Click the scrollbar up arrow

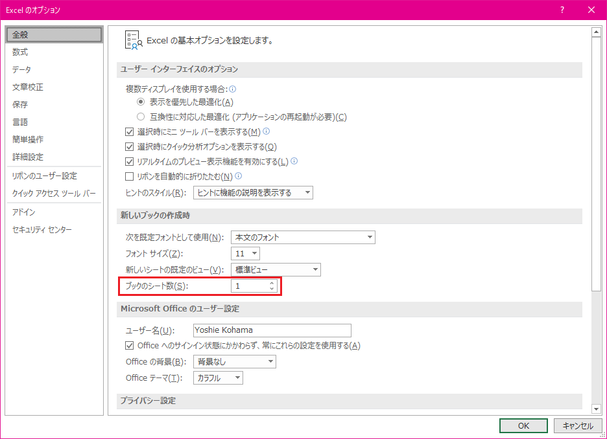click(596, 32)
